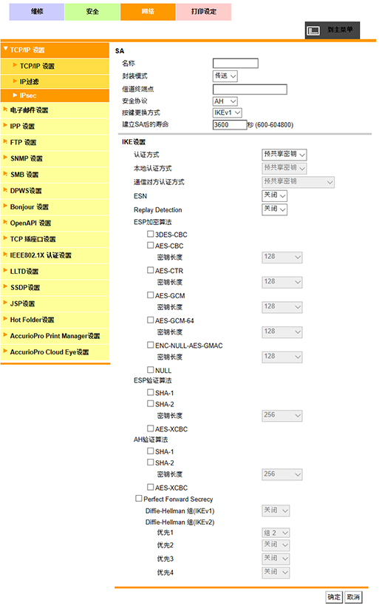Screen dimensions: 382x609
Task: Open AES-CBC 密钥长度 dropdown
Action: point(282,257)
